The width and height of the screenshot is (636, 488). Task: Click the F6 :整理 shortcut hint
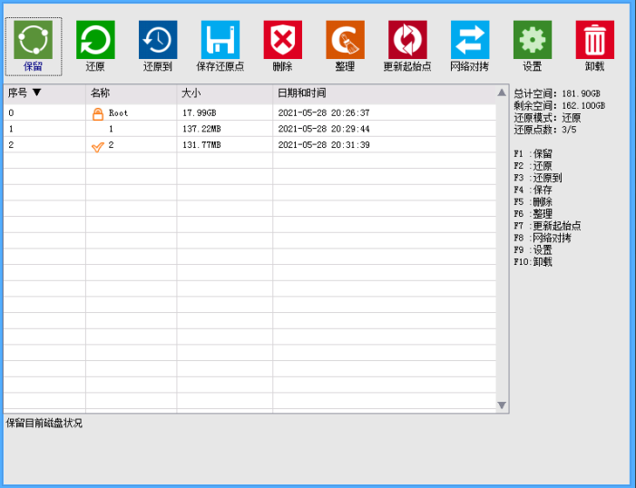[x=533, y=214]
